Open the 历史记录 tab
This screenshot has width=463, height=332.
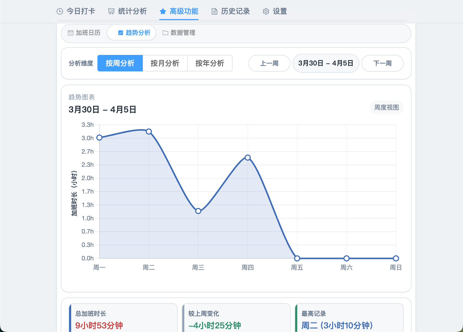point(235,11)
